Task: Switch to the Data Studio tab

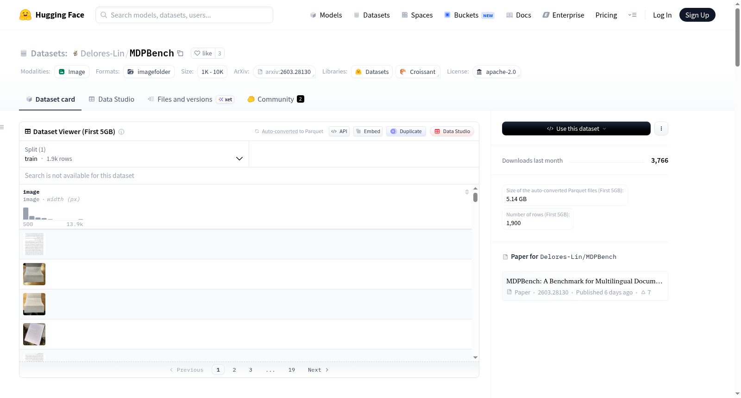Action: (112, 99)
